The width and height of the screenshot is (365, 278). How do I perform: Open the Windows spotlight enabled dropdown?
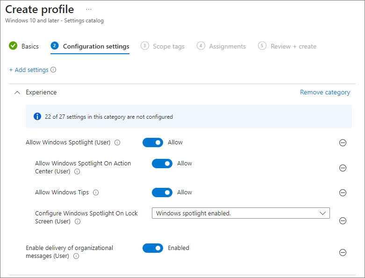(x=241, y=213)
